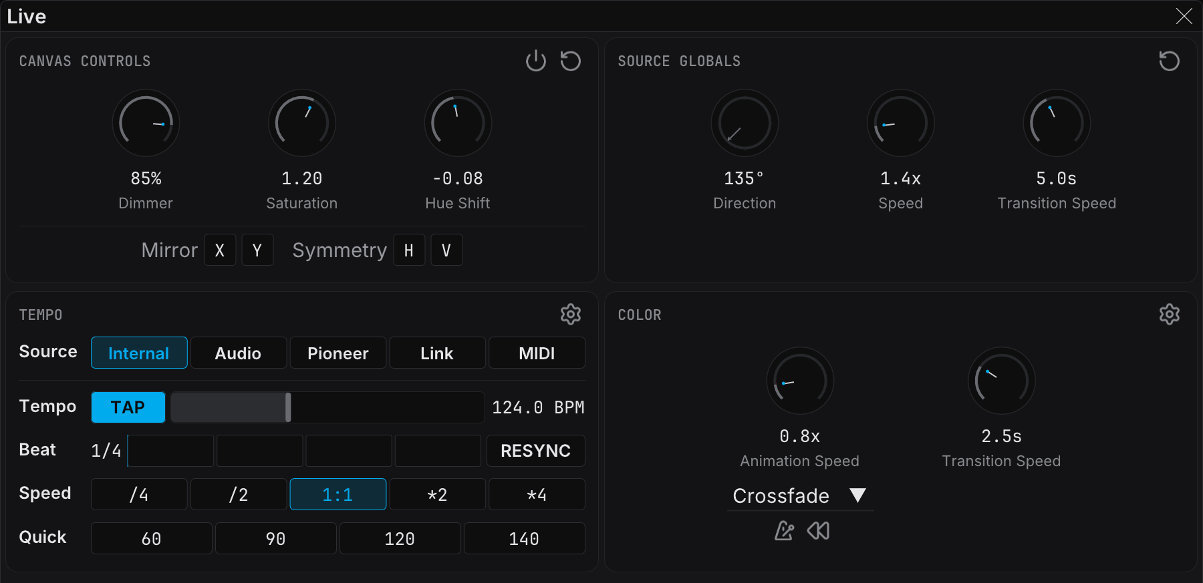Viewport: 1203px width, 583px height.
Task: Select Audio tempo source
Action: click(239, 353)
